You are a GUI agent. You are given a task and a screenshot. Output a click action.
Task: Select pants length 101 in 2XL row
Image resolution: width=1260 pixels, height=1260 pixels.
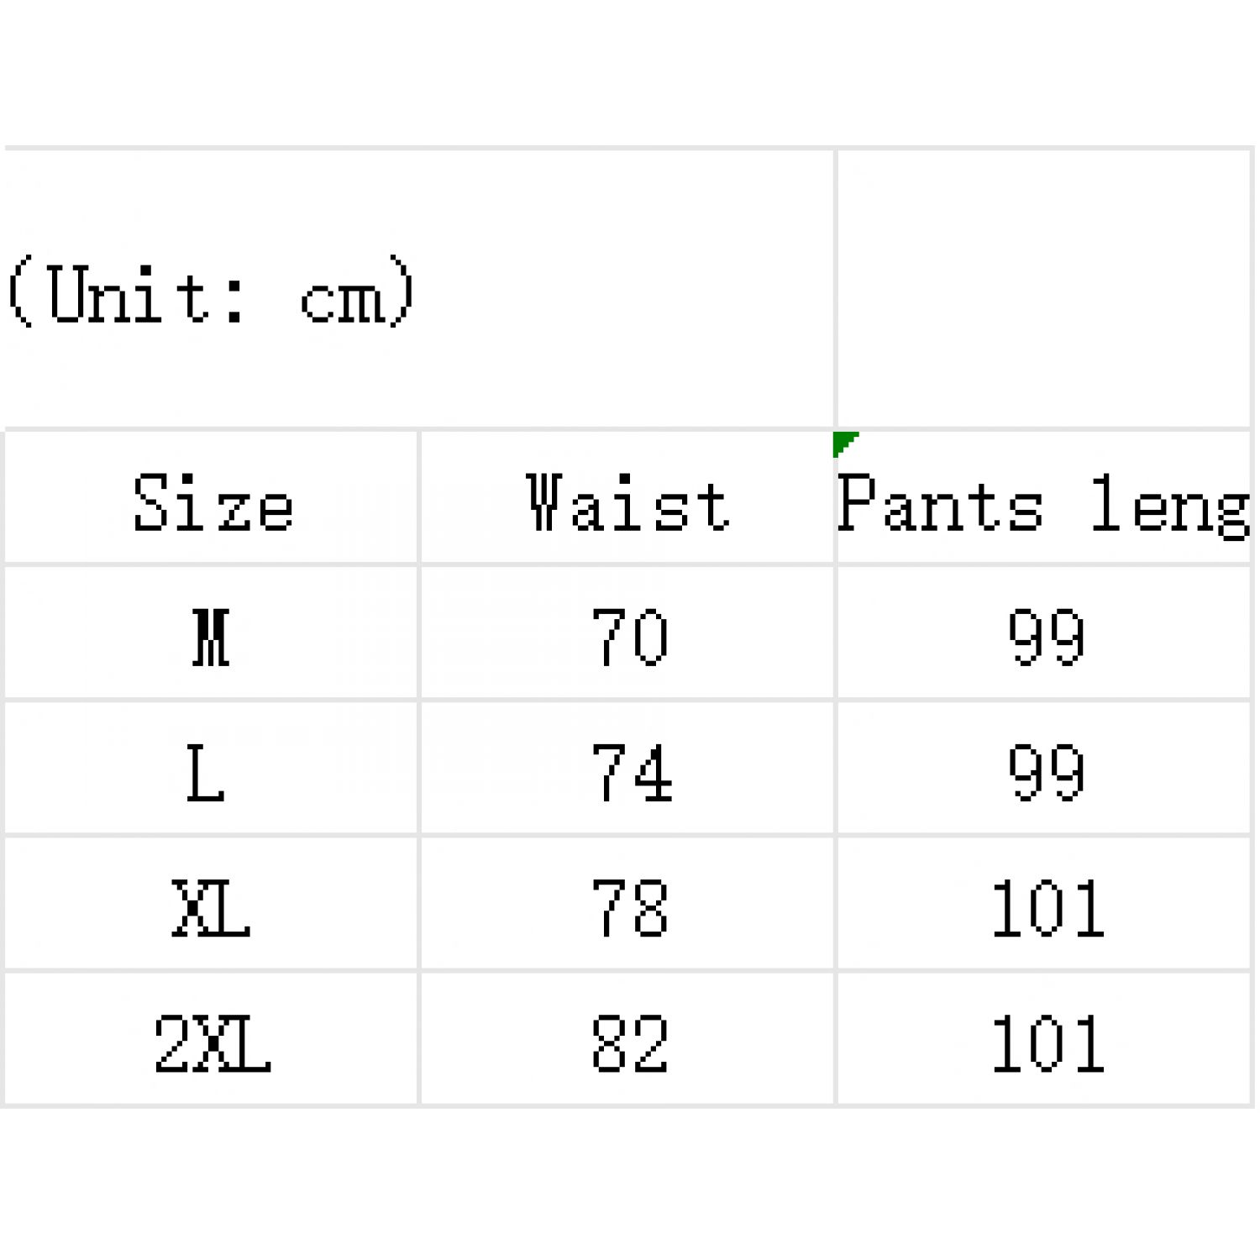coord(1044,1042)
